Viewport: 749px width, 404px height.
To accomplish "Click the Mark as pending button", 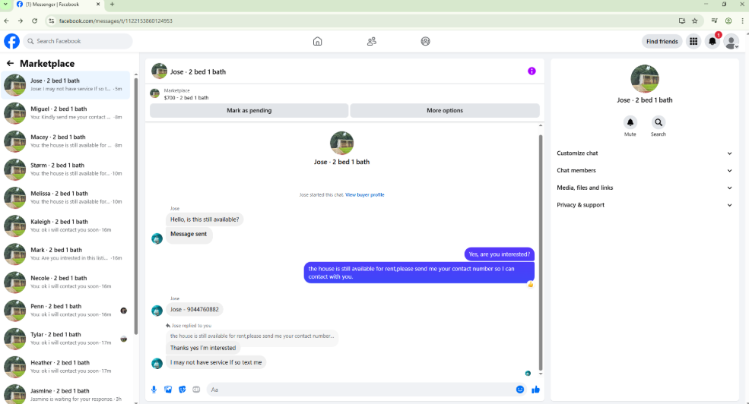I will point(249,110).
